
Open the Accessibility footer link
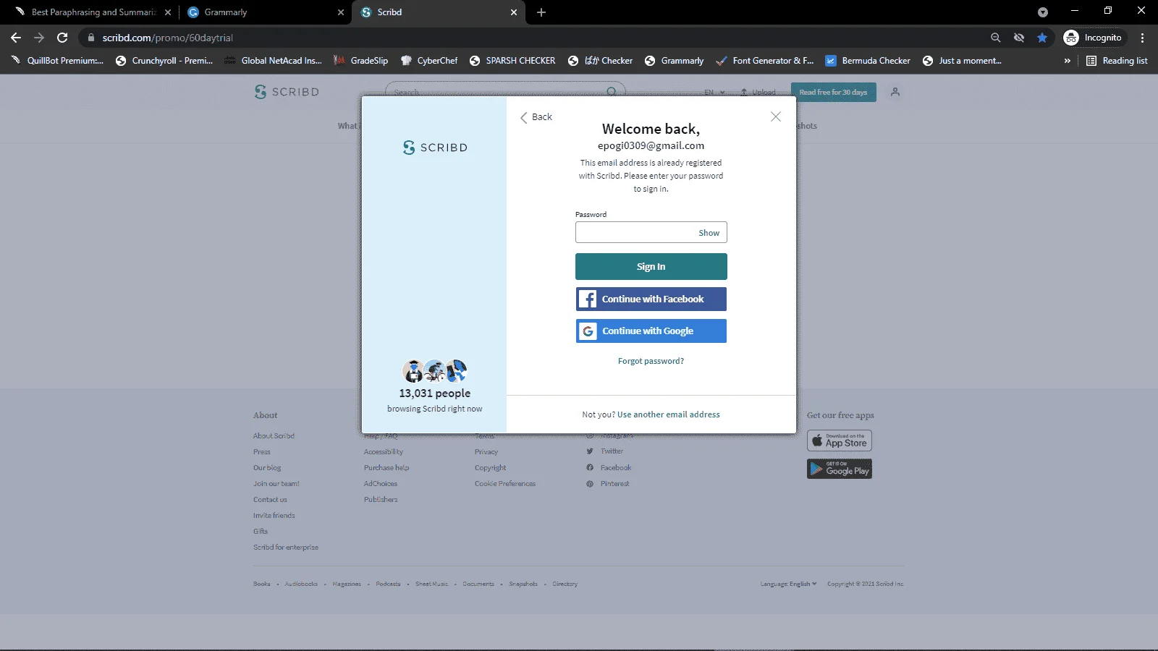click(x=384, y=452)
